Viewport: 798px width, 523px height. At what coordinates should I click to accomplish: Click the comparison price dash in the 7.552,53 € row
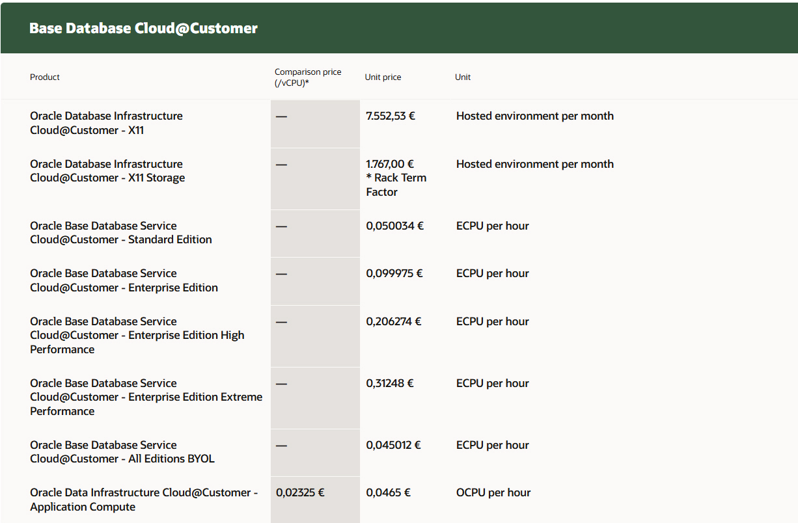tap(281, 116)
